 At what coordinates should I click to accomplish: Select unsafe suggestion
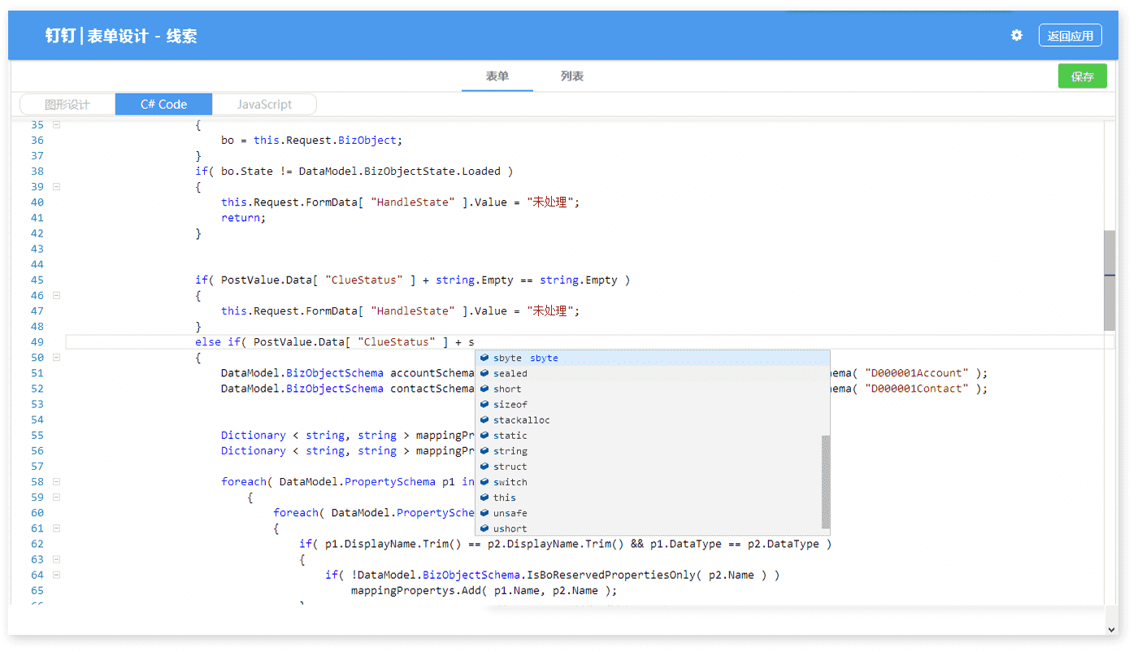coord(648,513)
